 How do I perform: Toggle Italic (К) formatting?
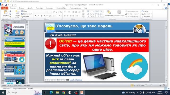click(38, 16)
